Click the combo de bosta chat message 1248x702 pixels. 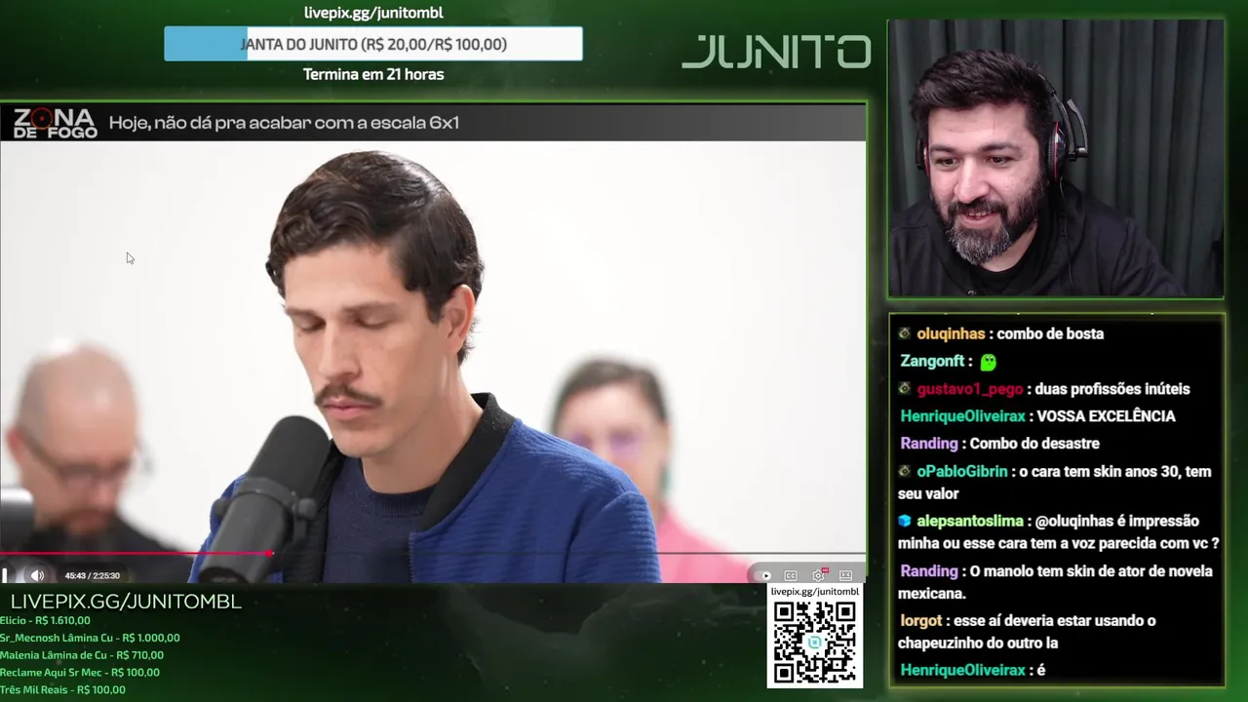coord(1050,333)
